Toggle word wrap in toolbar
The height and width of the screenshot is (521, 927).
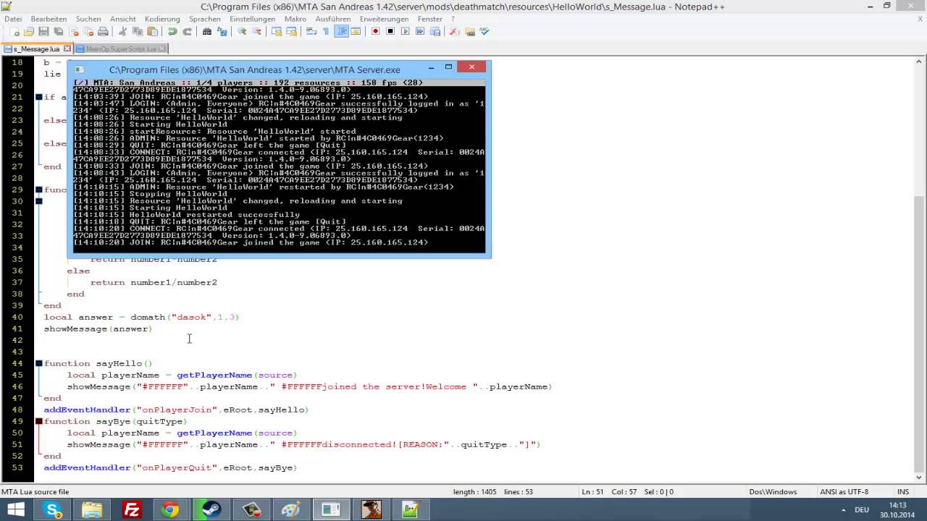point(311,32)
